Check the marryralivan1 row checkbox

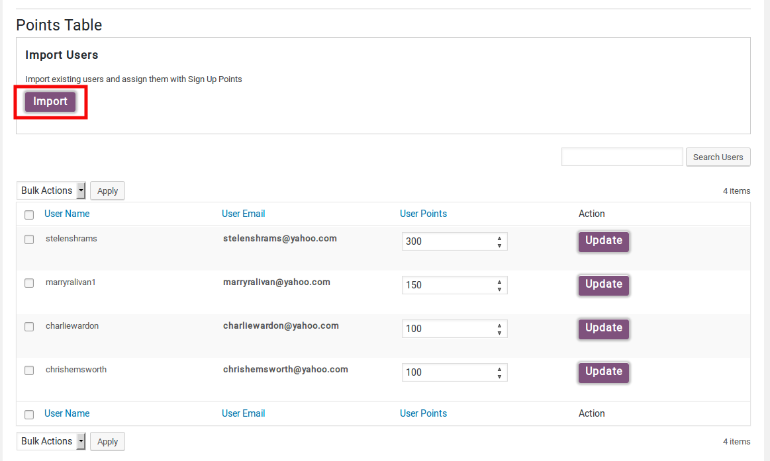coord(29,283)
